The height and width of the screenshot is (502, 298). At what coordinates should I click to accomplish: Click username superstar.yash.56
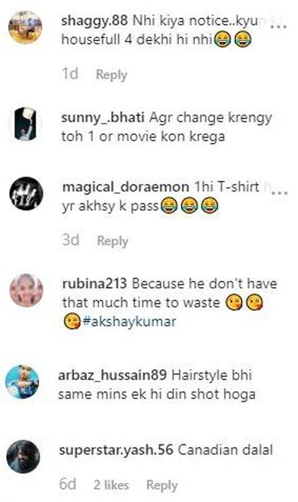point(116,450)
